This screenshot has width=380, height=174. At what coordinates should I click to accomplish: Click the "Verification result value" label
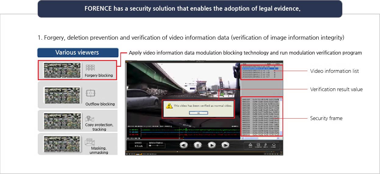336,89
